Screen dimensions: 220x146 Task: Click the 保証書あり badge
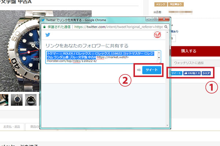(176, 4)
